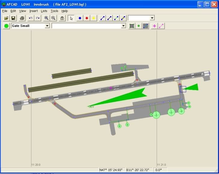Open the Insert menu
Image resolution: width=219 pixels, height=174 pixels.
tap(34, 11)
